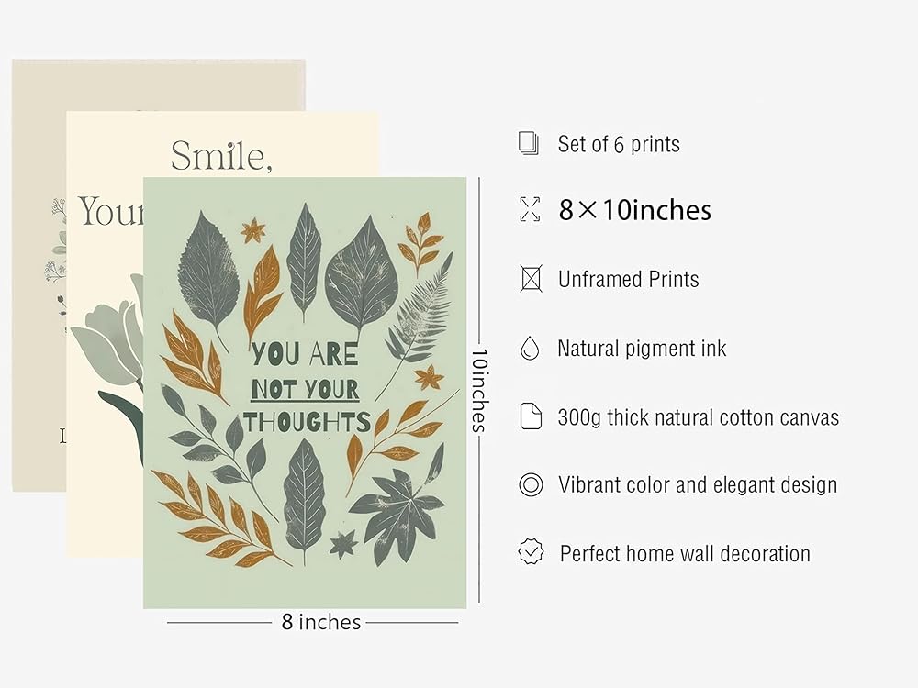Click the "8×10inches" size label

634,210
